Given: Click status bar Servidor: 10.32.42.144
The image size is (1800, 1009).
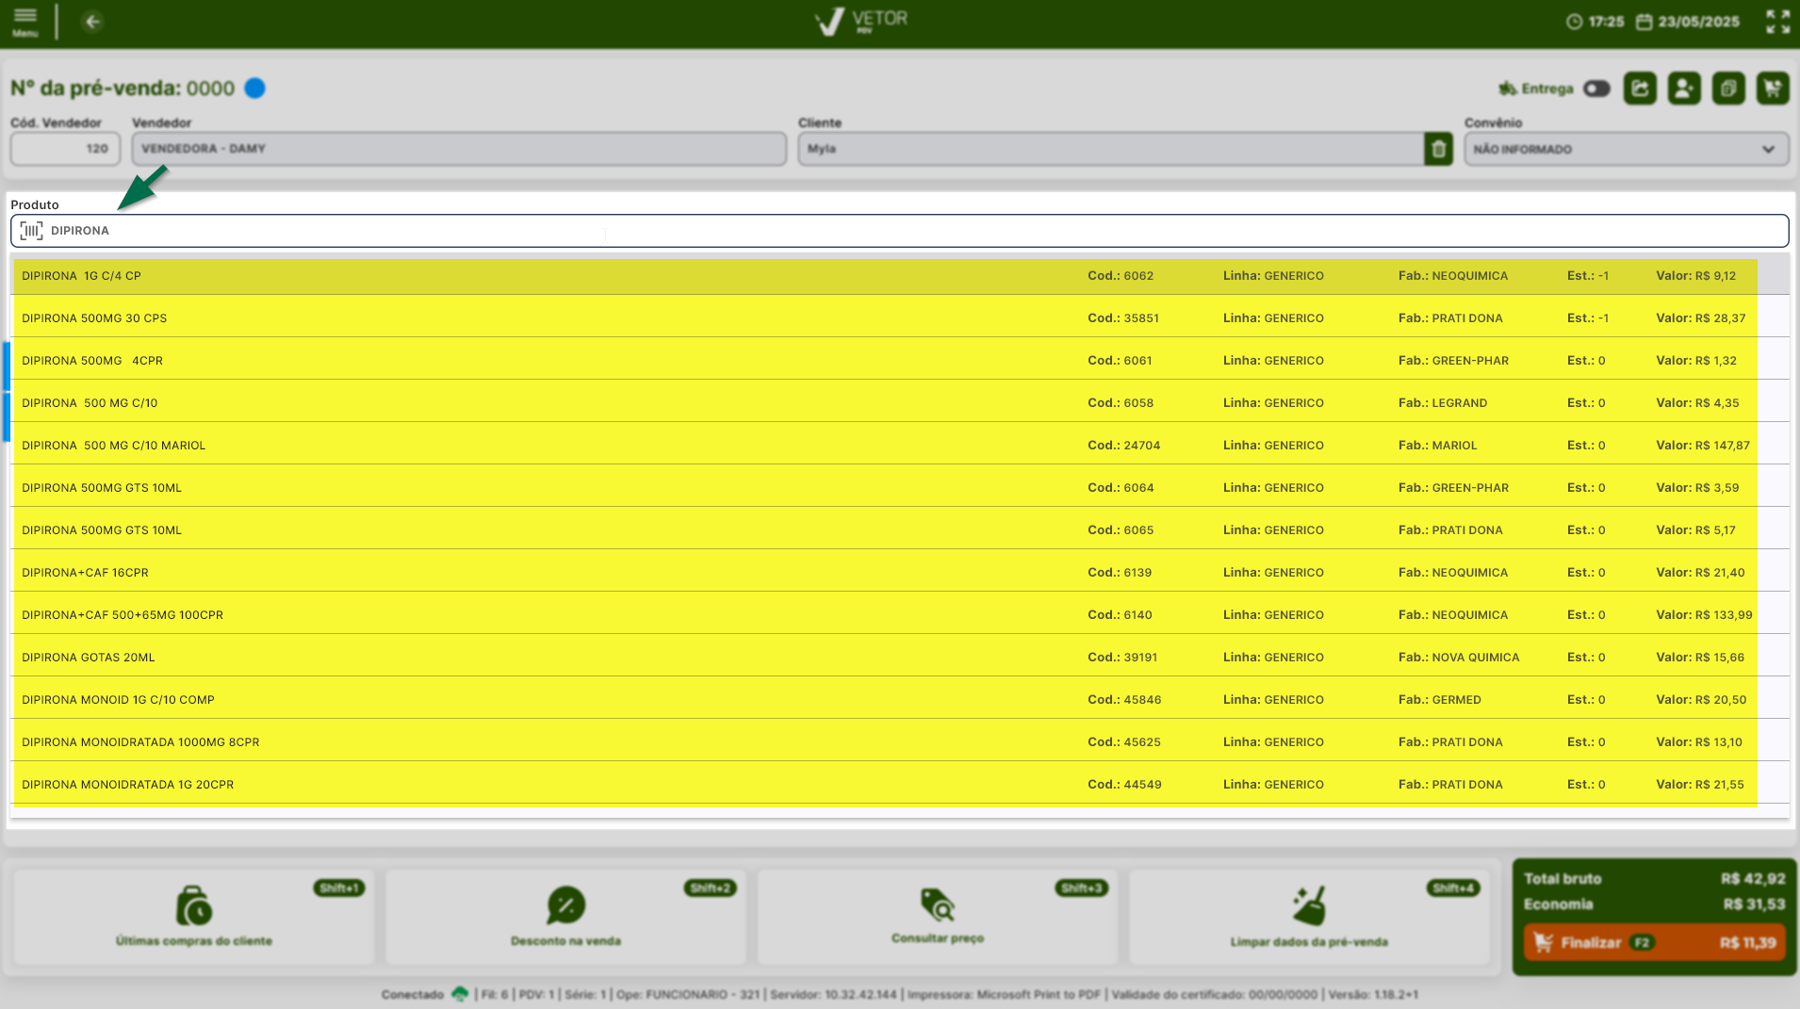Looking at the screenshot, I should (x=833, y=995).
